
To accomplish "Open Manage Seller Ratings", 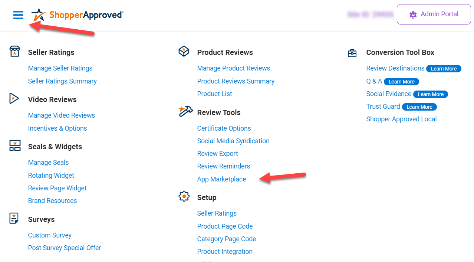I will [x=60, y=68].
